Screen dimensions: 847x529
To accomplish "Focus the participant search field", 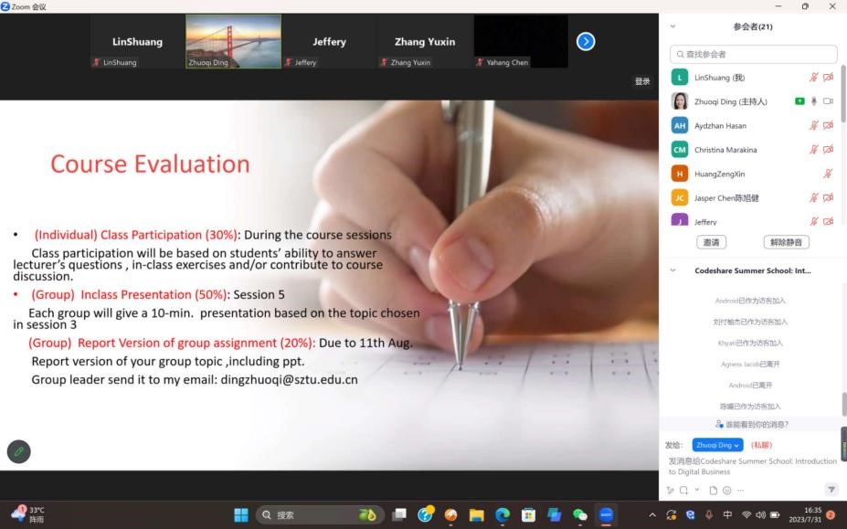I will (754, 54).
